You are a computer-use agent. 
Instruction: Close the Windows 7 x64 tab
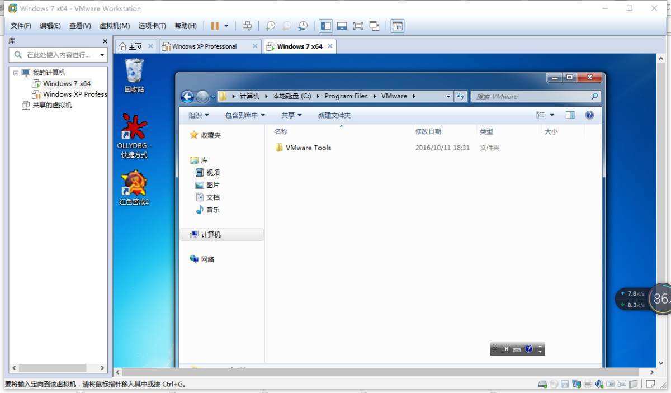(330, 46)
